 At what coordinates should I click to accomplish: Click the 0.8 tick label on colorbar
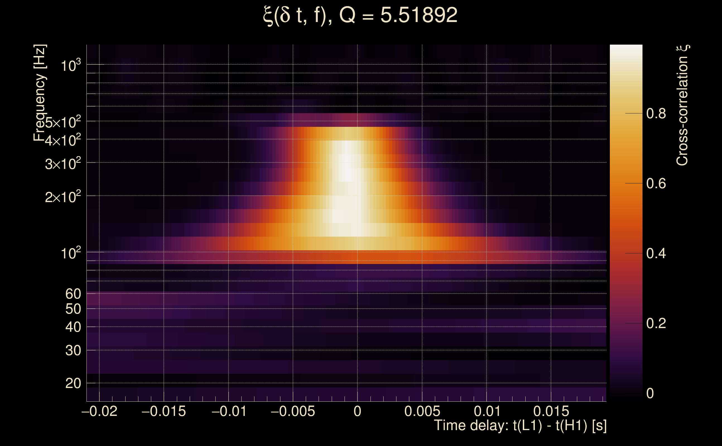click(x=656, y=113)
